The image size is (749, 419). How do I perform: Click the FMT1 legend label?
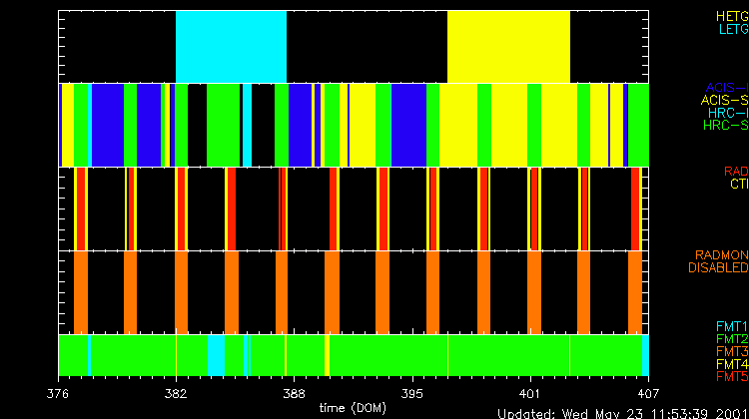coord(732,326)
